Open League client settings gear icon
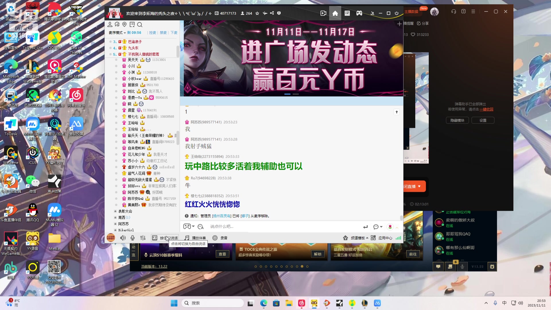This screenshot has width=551, height=310. pos(492,267)
